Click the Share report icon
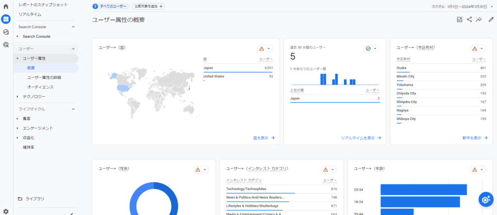This screenshot has width=497, height=215. point(469,19)
